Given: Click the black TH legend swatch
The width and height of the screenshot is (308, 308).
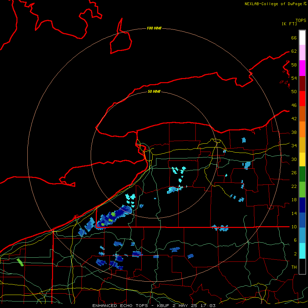Looking at the screenshot, I should [302, 266].
